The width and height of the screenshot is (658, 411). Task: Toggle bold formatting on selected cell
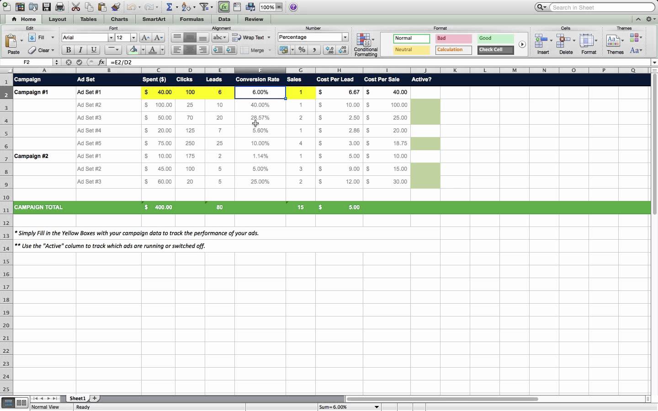coord(68,50)
